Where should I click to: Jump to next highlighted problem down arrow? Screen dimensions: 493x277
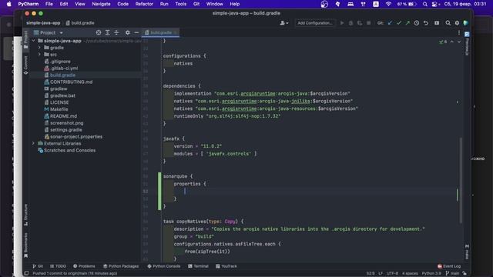coord(459,42)
